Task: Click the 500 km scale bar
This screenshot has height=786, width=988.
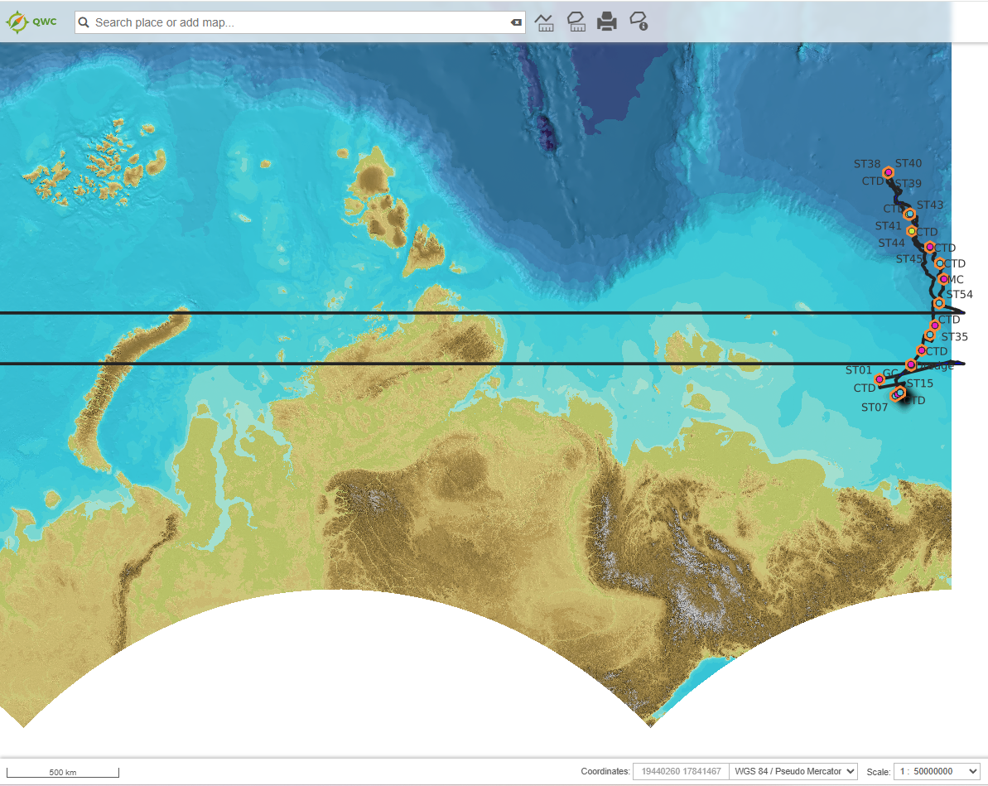Action: pos(63,773)
